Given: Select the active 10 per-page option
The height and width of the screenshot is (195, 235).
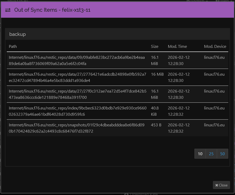Looking at the screenshot, I should pos(200,154).
